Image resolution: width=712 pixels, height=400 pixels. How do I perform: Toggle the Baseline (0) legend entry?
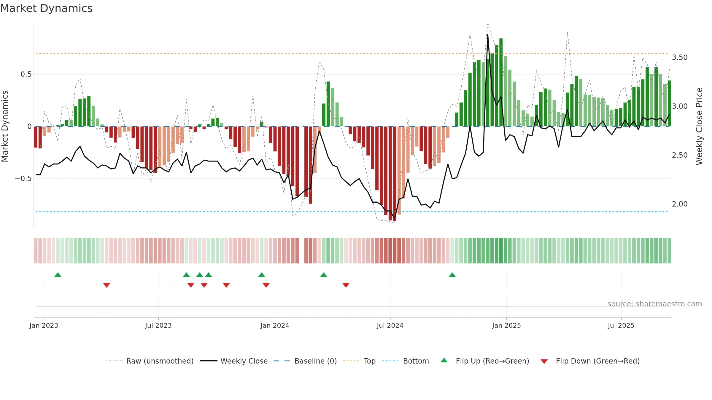(x=305, y=361)
